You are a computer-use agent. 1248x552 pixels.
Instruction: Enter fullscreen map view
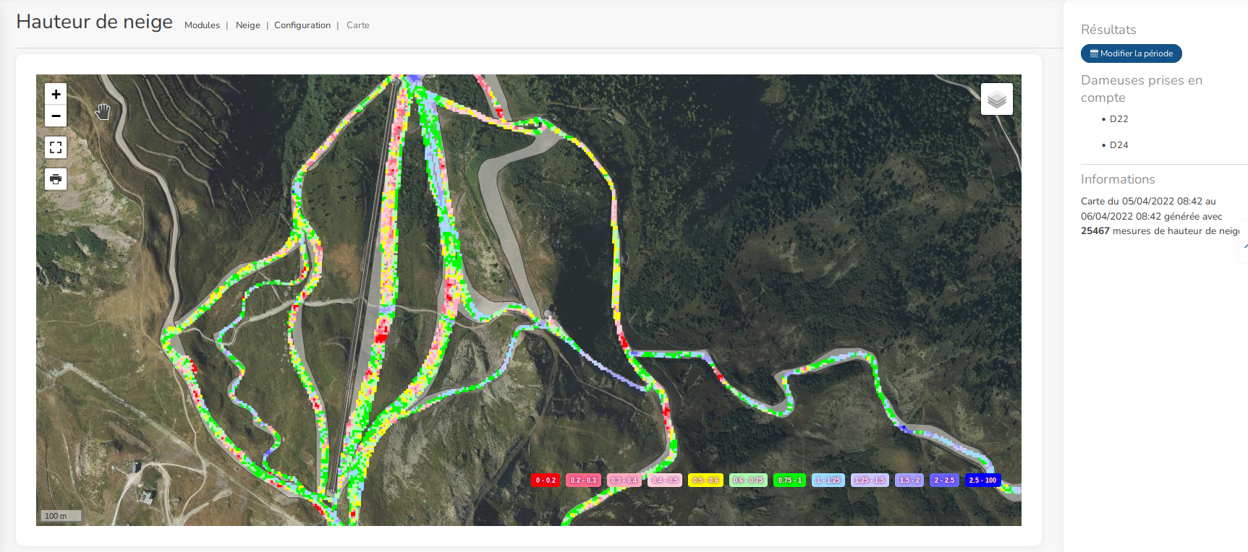point(56,148)
